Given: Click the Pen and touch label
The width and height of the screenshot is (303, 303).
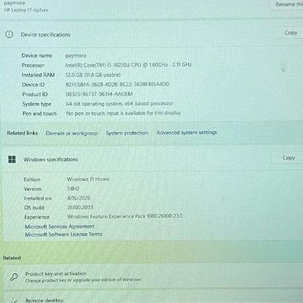Looking at the screenshot, I should point(40,114).
